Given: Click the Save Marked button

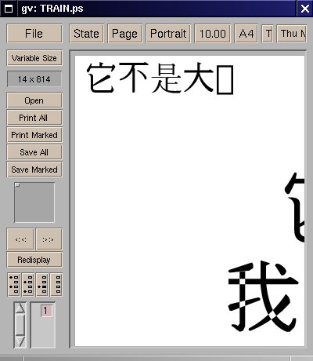Looking at the screenshot, I should [34, 170].
